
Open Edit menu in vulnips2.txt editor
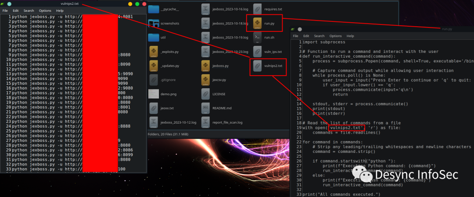coord(16,10)
